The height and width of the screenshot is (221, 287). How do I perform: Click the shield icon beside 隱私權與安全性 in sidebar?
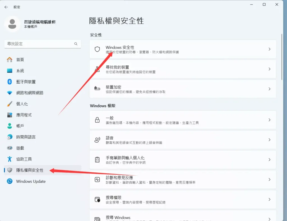coord(10,170)
